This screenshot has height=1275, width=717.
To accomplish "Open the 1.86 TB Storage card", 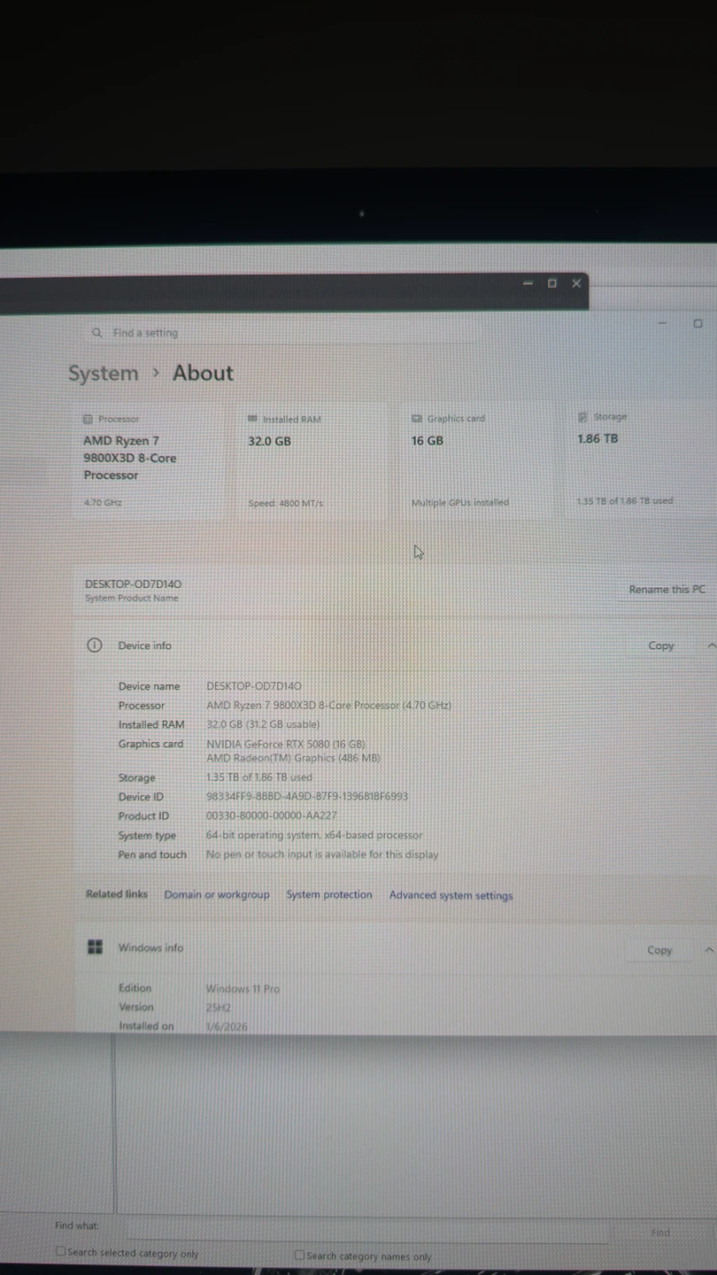I will tap(643, 459).
